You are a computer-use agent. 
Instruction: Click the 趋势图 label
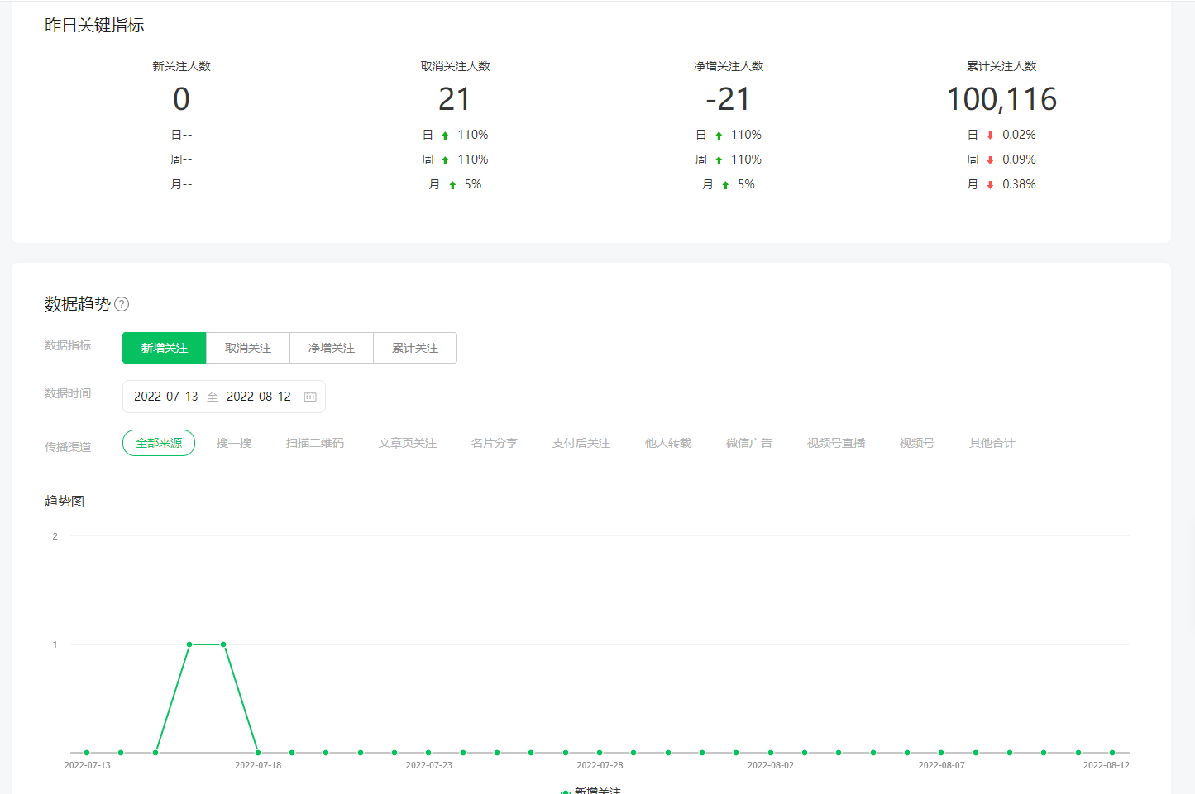[65, 502]
